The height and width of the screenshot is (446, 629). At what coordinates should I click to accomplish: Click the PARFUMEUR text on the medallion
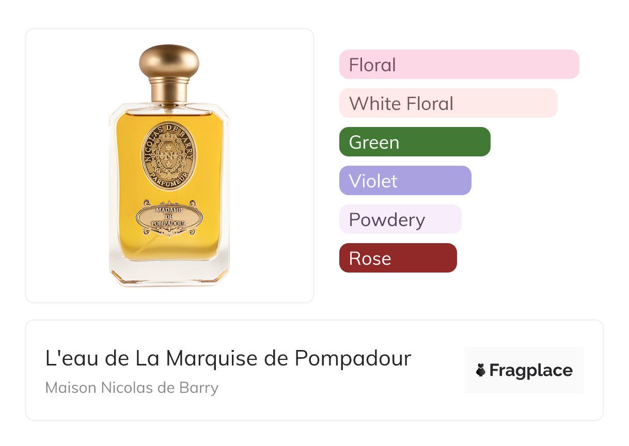pos(169,182)
